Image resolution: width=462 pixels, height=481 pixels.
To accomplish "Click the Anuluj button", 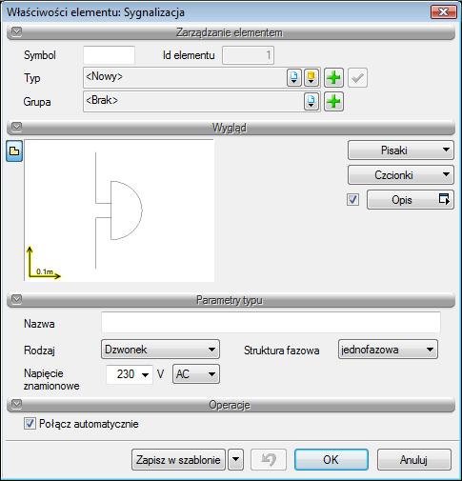I will point(414,459).
